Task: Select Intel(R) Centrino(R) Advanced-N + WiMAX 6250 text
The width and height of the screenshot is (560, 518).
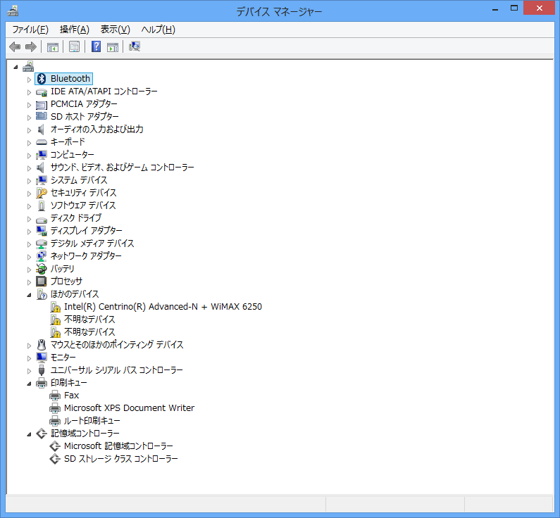Action: [x=163, y=307]
